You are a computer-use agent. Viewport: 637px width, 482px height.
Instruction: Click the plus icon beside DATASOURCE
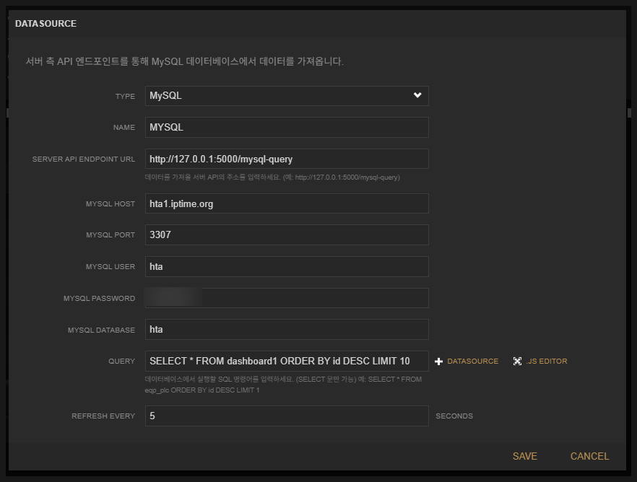438,361
